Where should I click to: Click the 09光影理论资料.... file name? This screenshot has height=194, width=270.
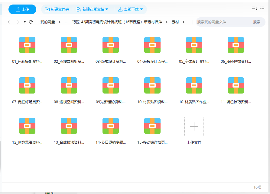pos(111,102)
